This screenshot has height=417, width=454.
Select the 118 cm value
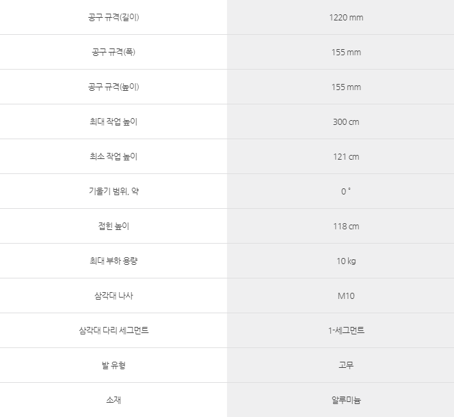[346, 227]
